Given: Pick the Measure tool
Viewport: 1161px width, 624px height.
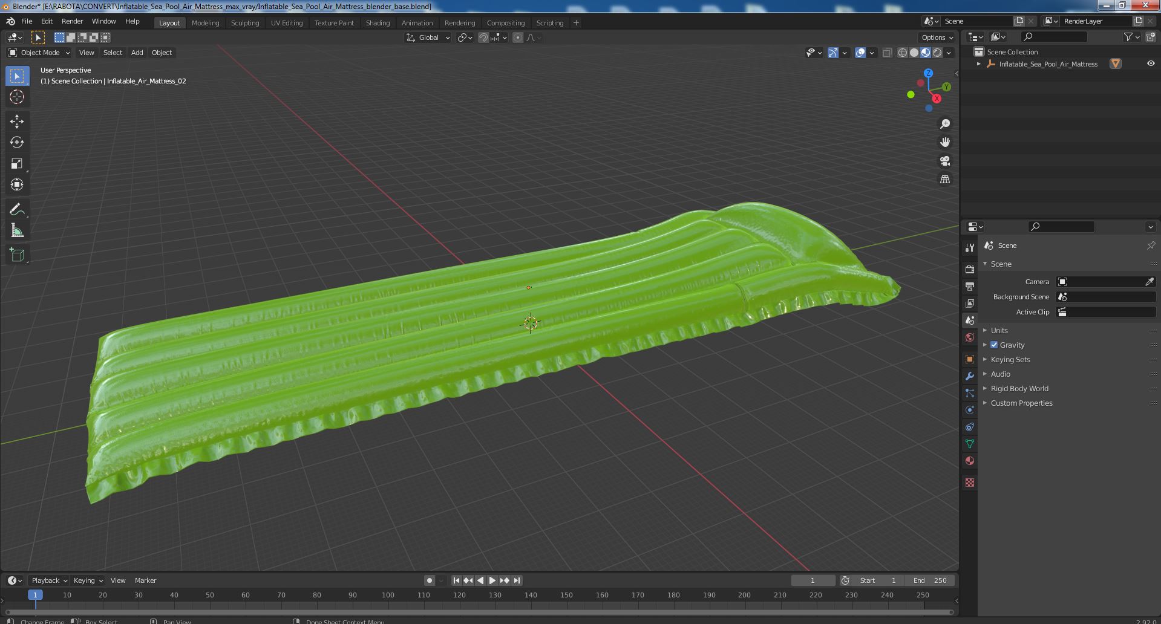Looking at the screenshot, I should click(x=17, y=230).
